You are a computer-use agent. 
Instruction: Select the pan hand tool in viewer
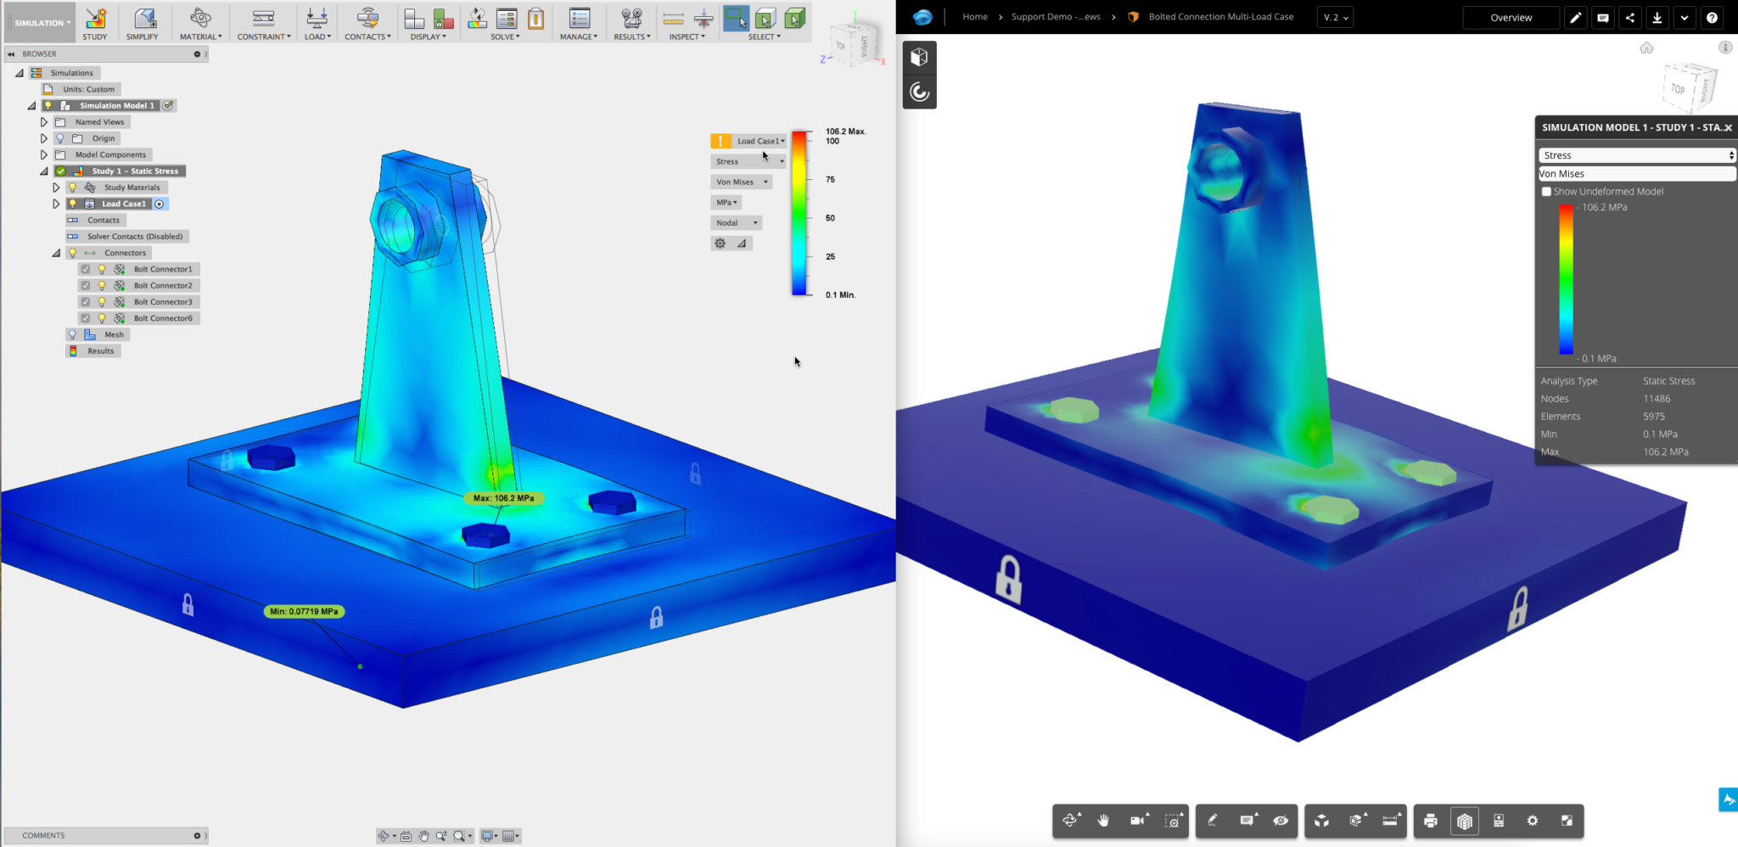click(1103, 821)
